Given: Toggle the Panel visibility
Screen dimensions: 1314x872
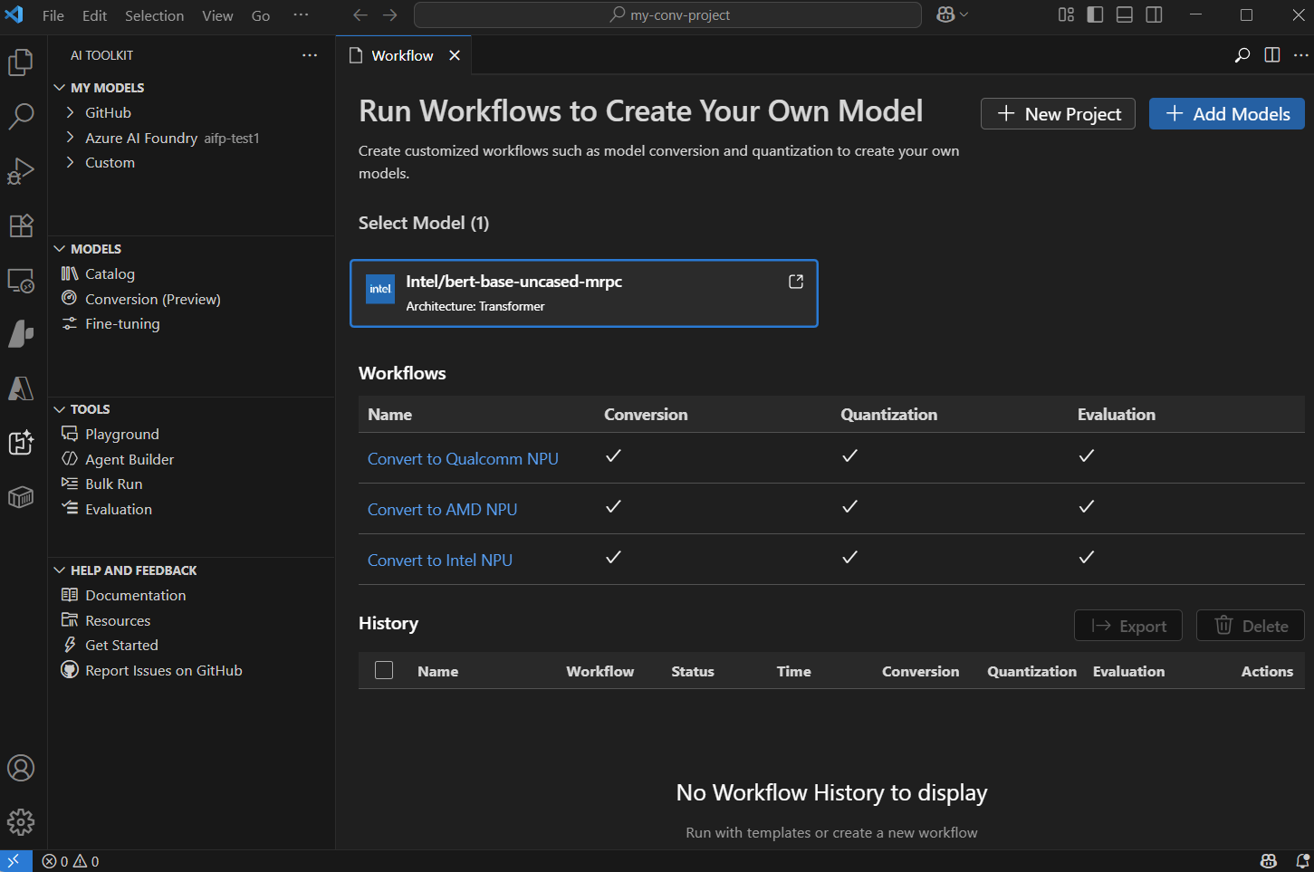Looking at the screenshot, I should (x=1123, y=14).
